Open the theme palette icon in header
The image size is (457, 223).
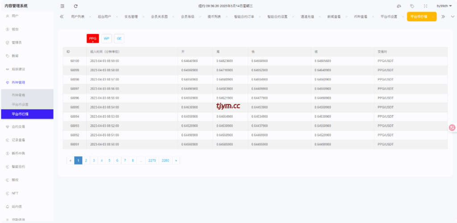(399, 6)
